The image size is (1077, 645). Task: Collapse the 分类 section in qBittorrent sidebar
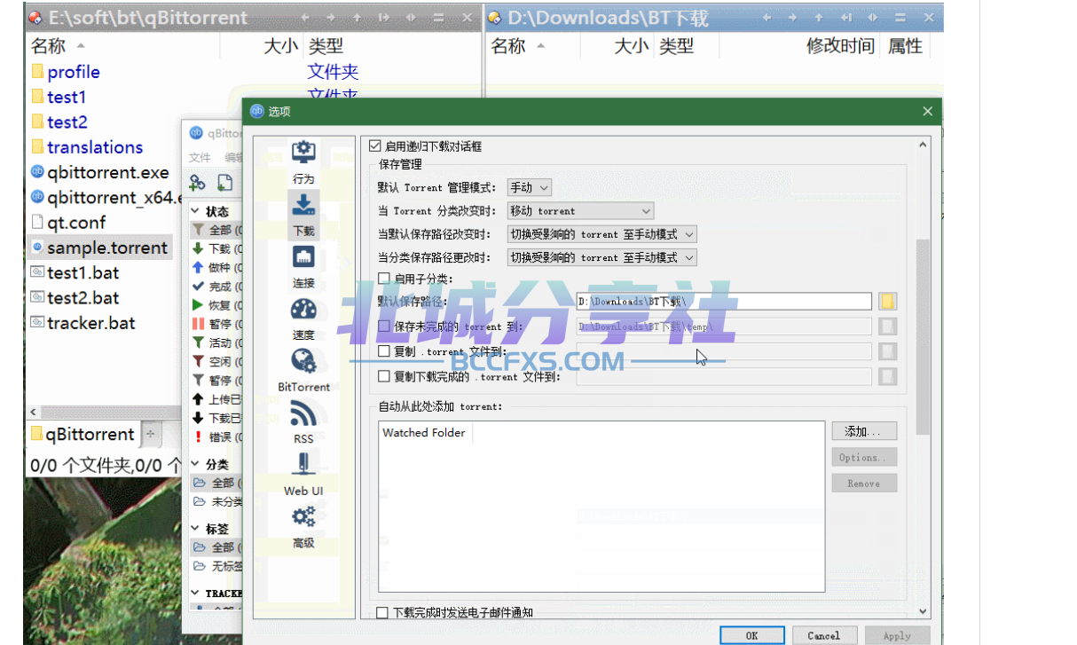tap(196, 464)
